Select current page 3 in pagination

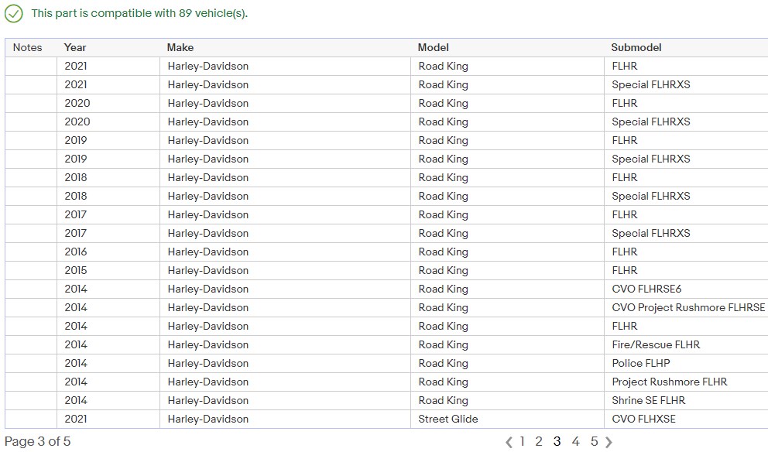pos(557,441)
